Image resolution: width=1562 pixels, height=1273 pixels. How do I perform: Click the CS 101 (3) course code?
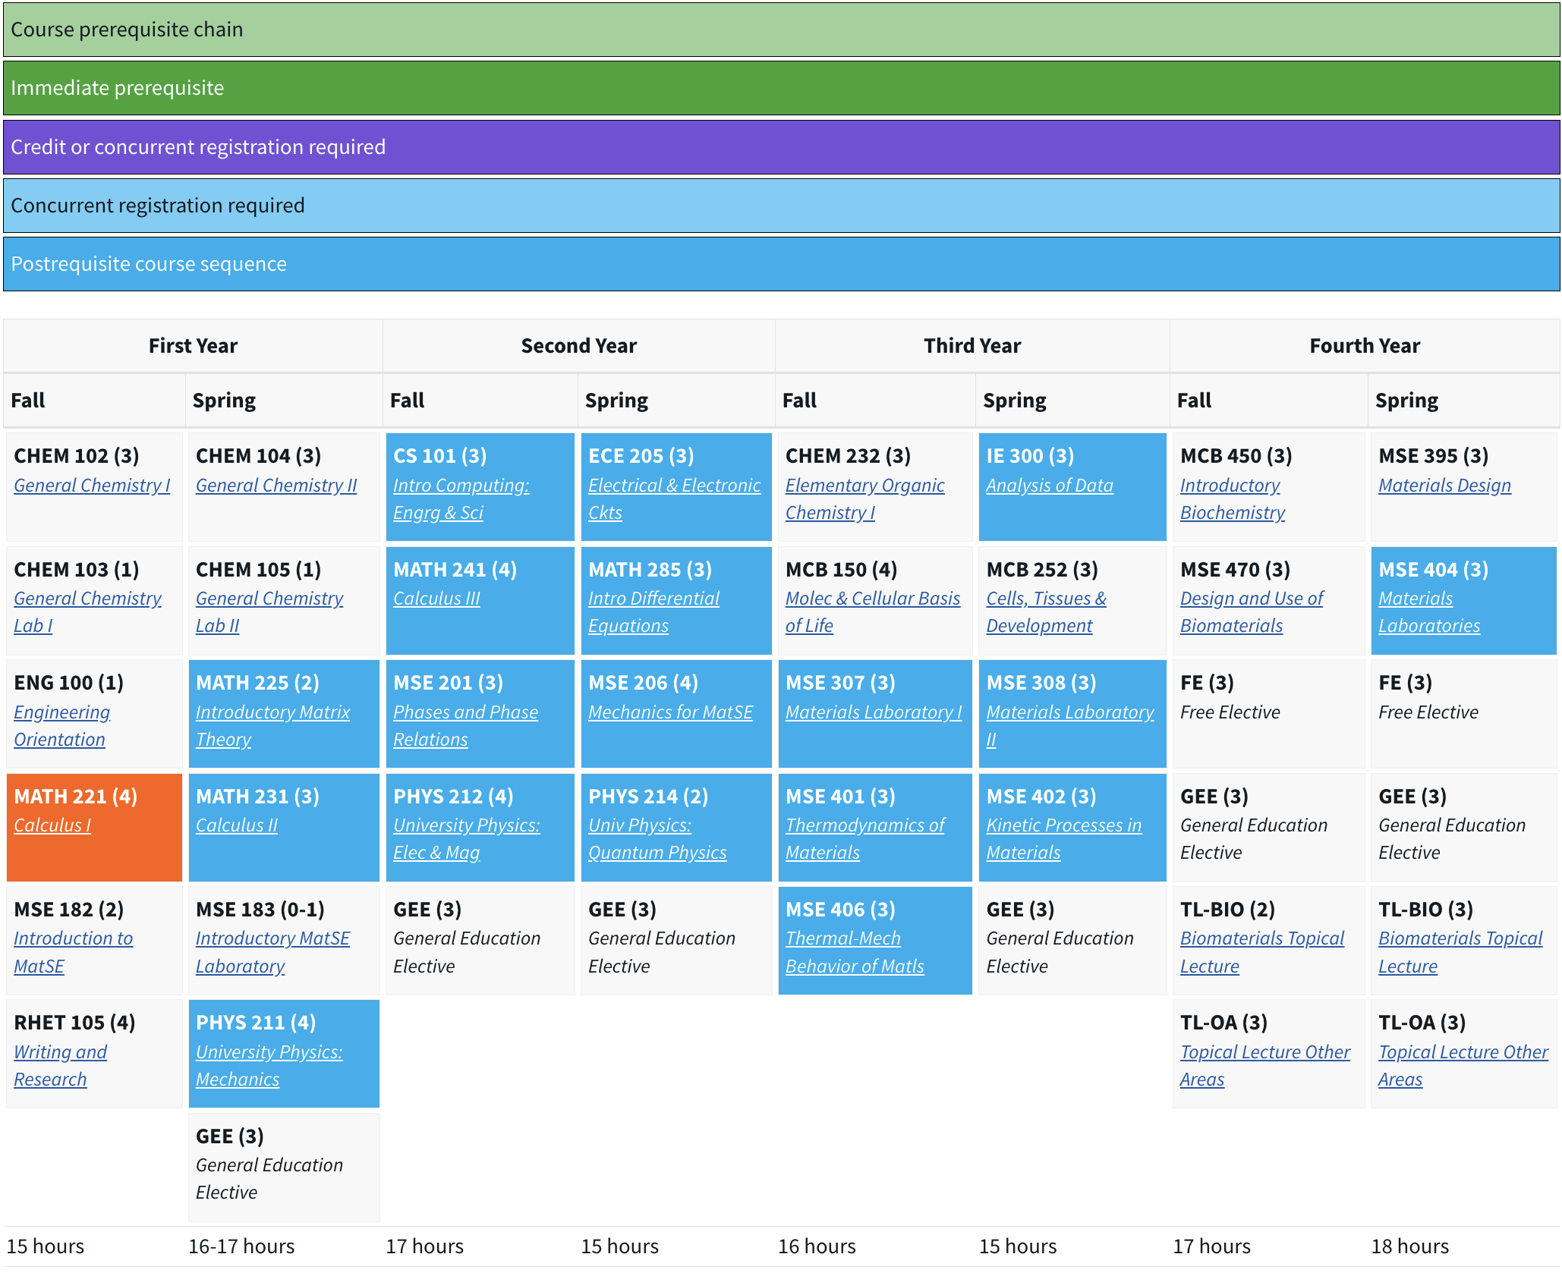(x=440, y=456)
